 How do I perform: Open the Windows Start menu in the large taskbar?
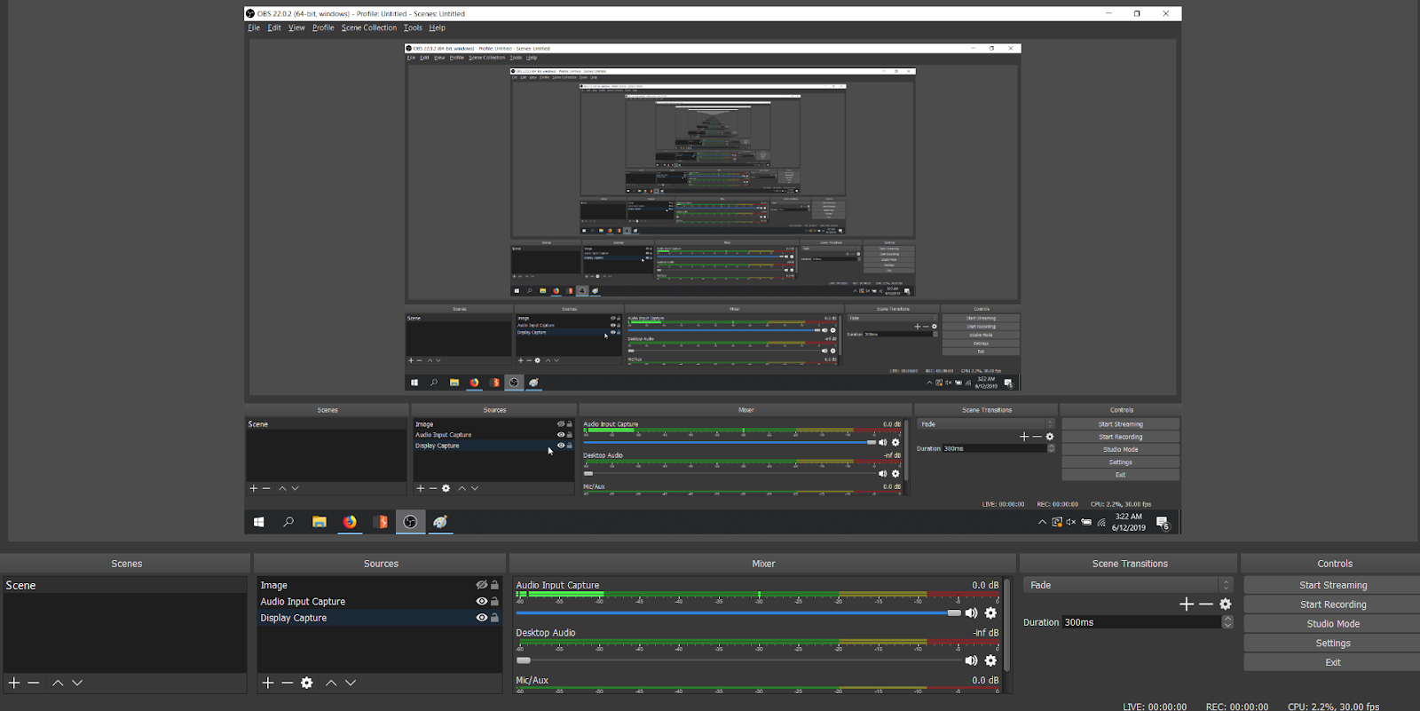coord(259,522)
